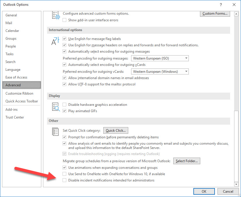Confirm settings with OK button
Viewport: 241px width, 197px height.
pos(204,191)
